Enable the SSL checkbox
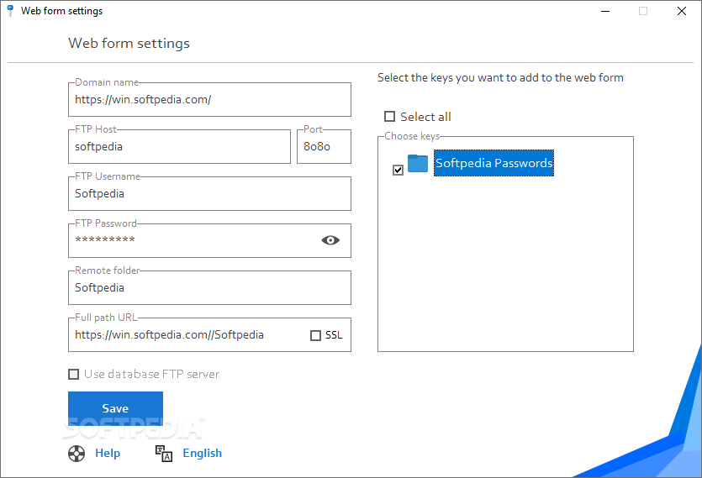This screenshot has width=702, height=478. click(x=315, y=335)
